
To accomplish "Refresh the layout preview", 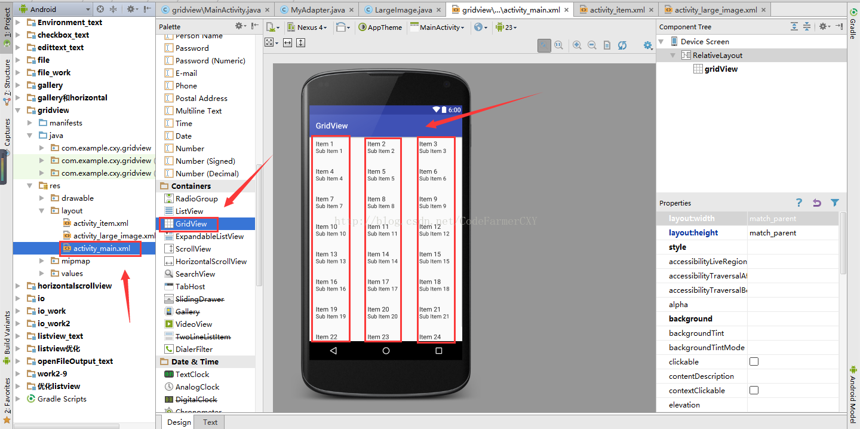I will point(622,45).
